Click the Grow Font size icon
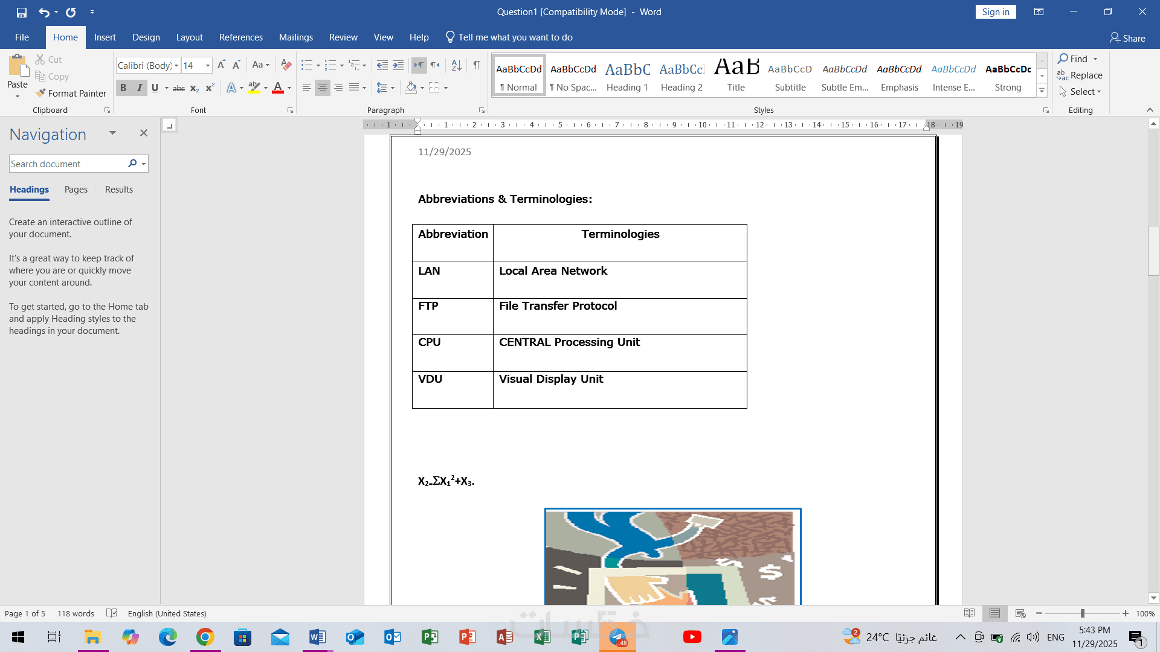Image resolution: width=1160 pixels, height=652 pixels. click(x=221, y=65)
